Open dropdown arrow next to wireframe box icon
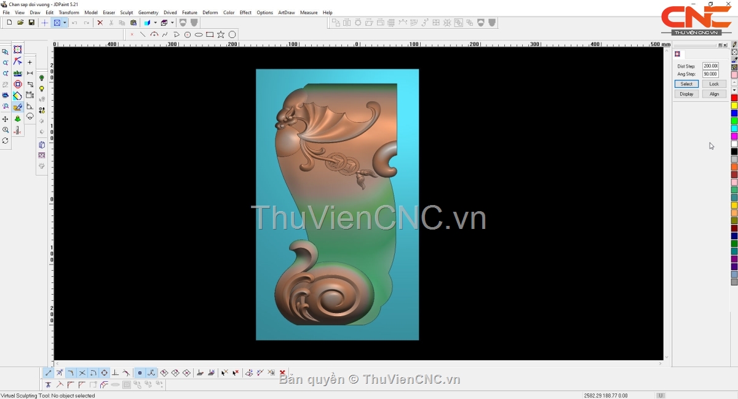The height and width of the screenshot is (399, 738). (172, 23)
